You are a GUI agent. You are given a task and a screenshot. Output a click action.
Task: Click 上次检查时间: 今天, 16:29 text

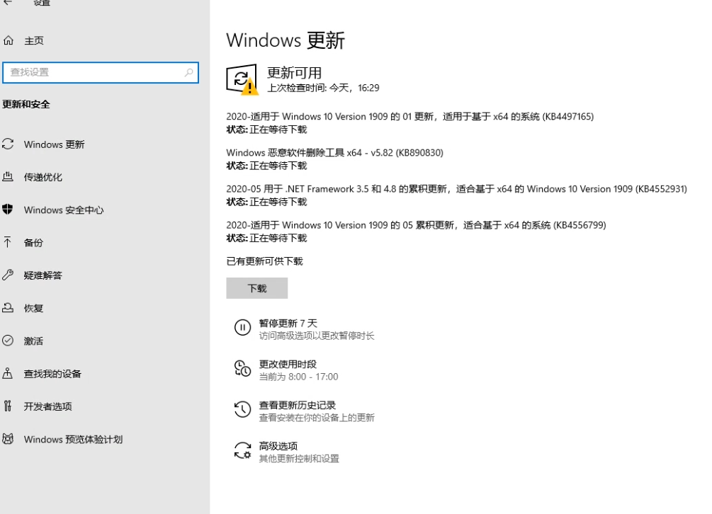click(323, 88)
